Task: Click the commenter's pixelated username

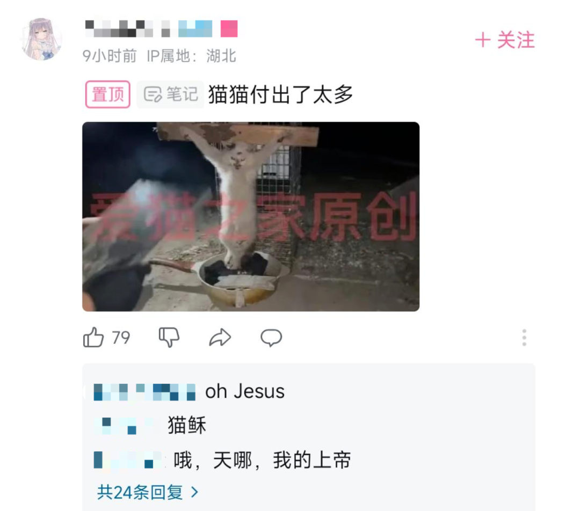Action: [149, 28]
